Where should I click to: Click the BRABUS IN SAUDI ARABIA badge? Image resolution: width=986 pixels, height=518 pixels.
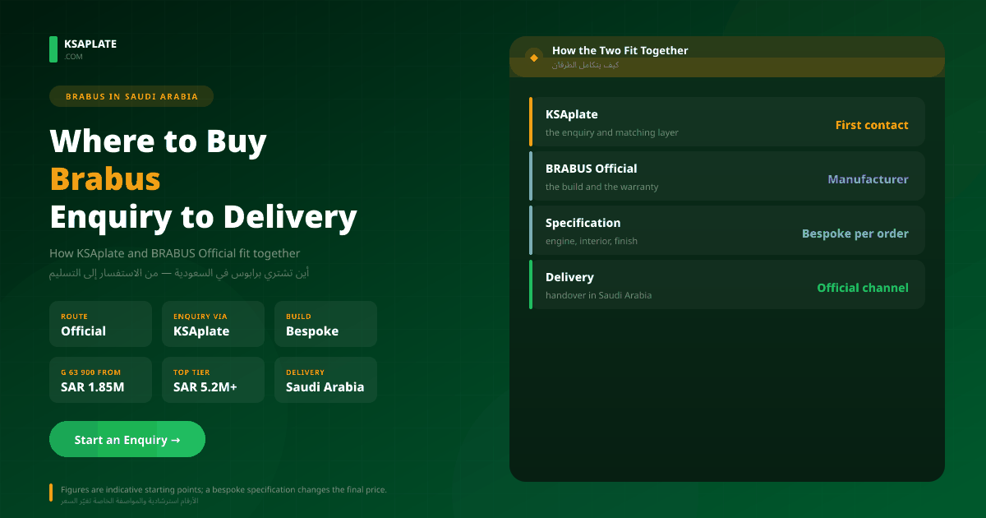click(x=131, y=96)
